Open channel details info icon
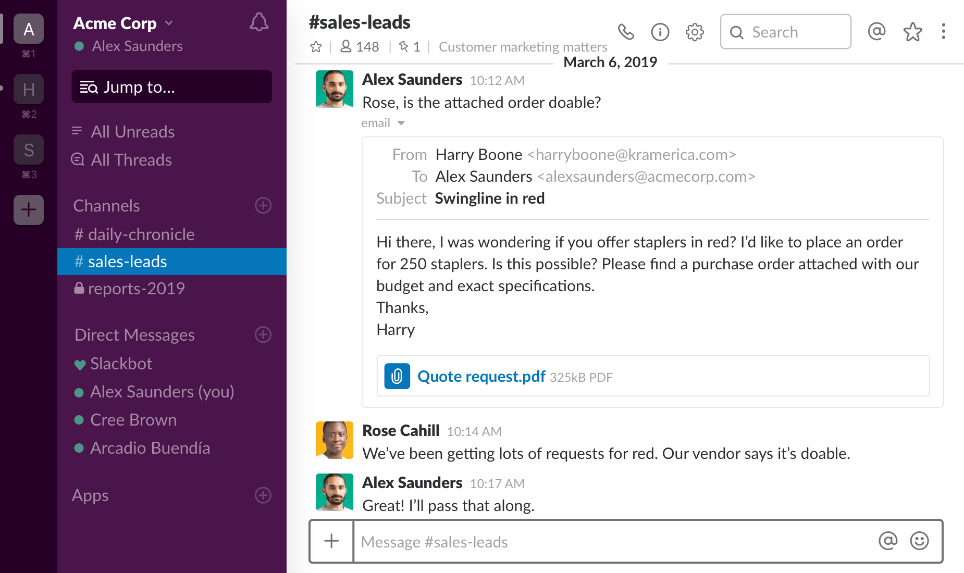Viewport: 964px width, 573px height. point(660,32)
